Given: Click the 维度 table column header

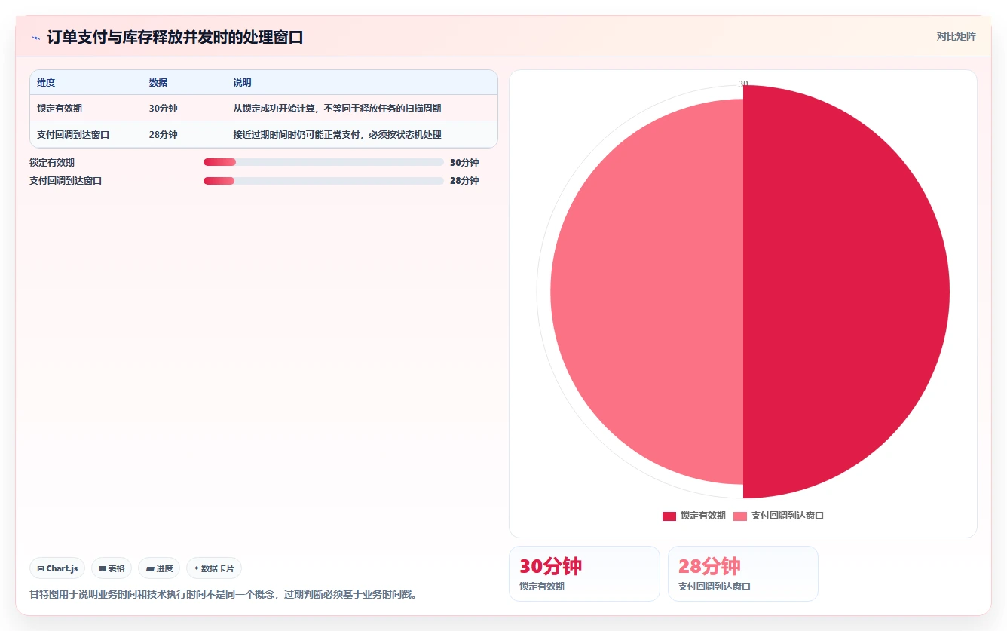Looking at the screenshot, I should click(x=46, y=83).
